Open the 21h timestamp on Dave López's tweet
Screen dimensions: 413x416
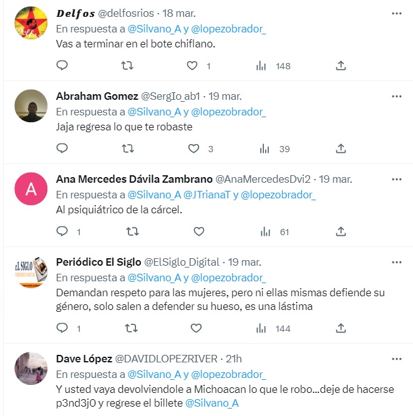point(234,359)
